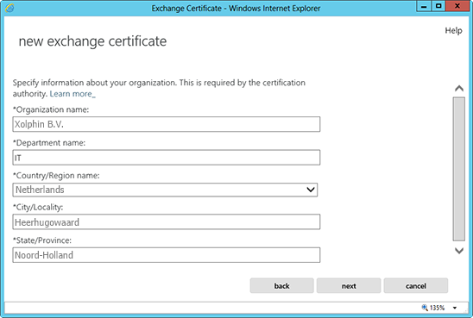
Task: Click the '*City/Locality:' label
Action: pos(38,207)
